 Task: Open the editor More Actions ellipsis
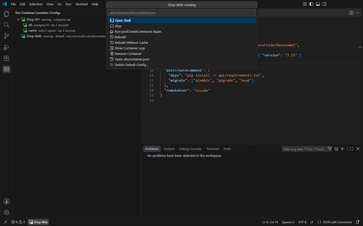[358, 13]
